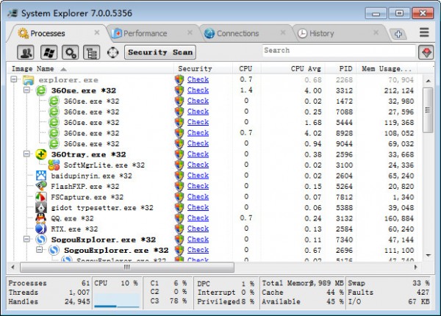This screenshot has height=316, width=441.
Task: Select the PID 7088 process row
Action: click(x=215, y=112)
